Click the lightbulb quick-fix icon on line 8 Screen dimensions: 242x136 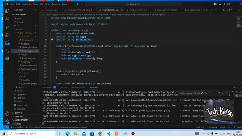pyautogui.click(x=52, y=39)
